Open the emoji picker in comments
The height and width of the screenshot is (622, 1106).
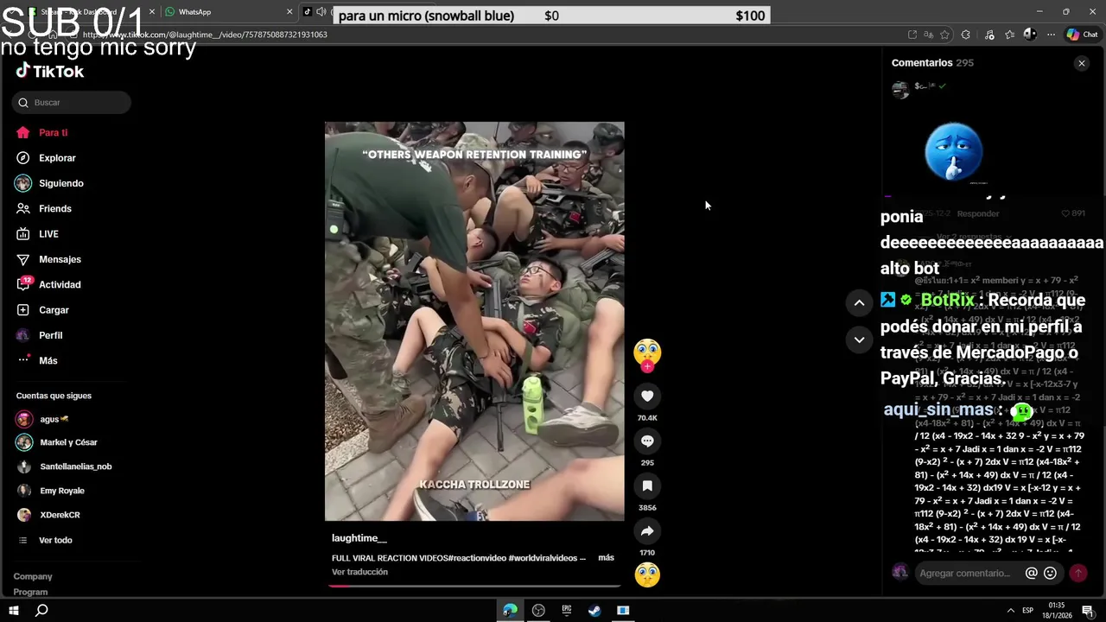(1051, 573)
